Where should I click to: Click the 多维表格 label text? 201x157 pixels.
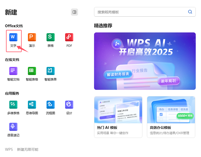tap(13, 113)
